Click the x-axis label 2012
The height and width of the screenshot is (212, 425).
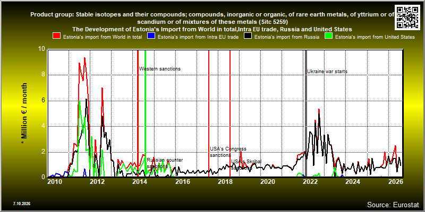coord(97,182)
